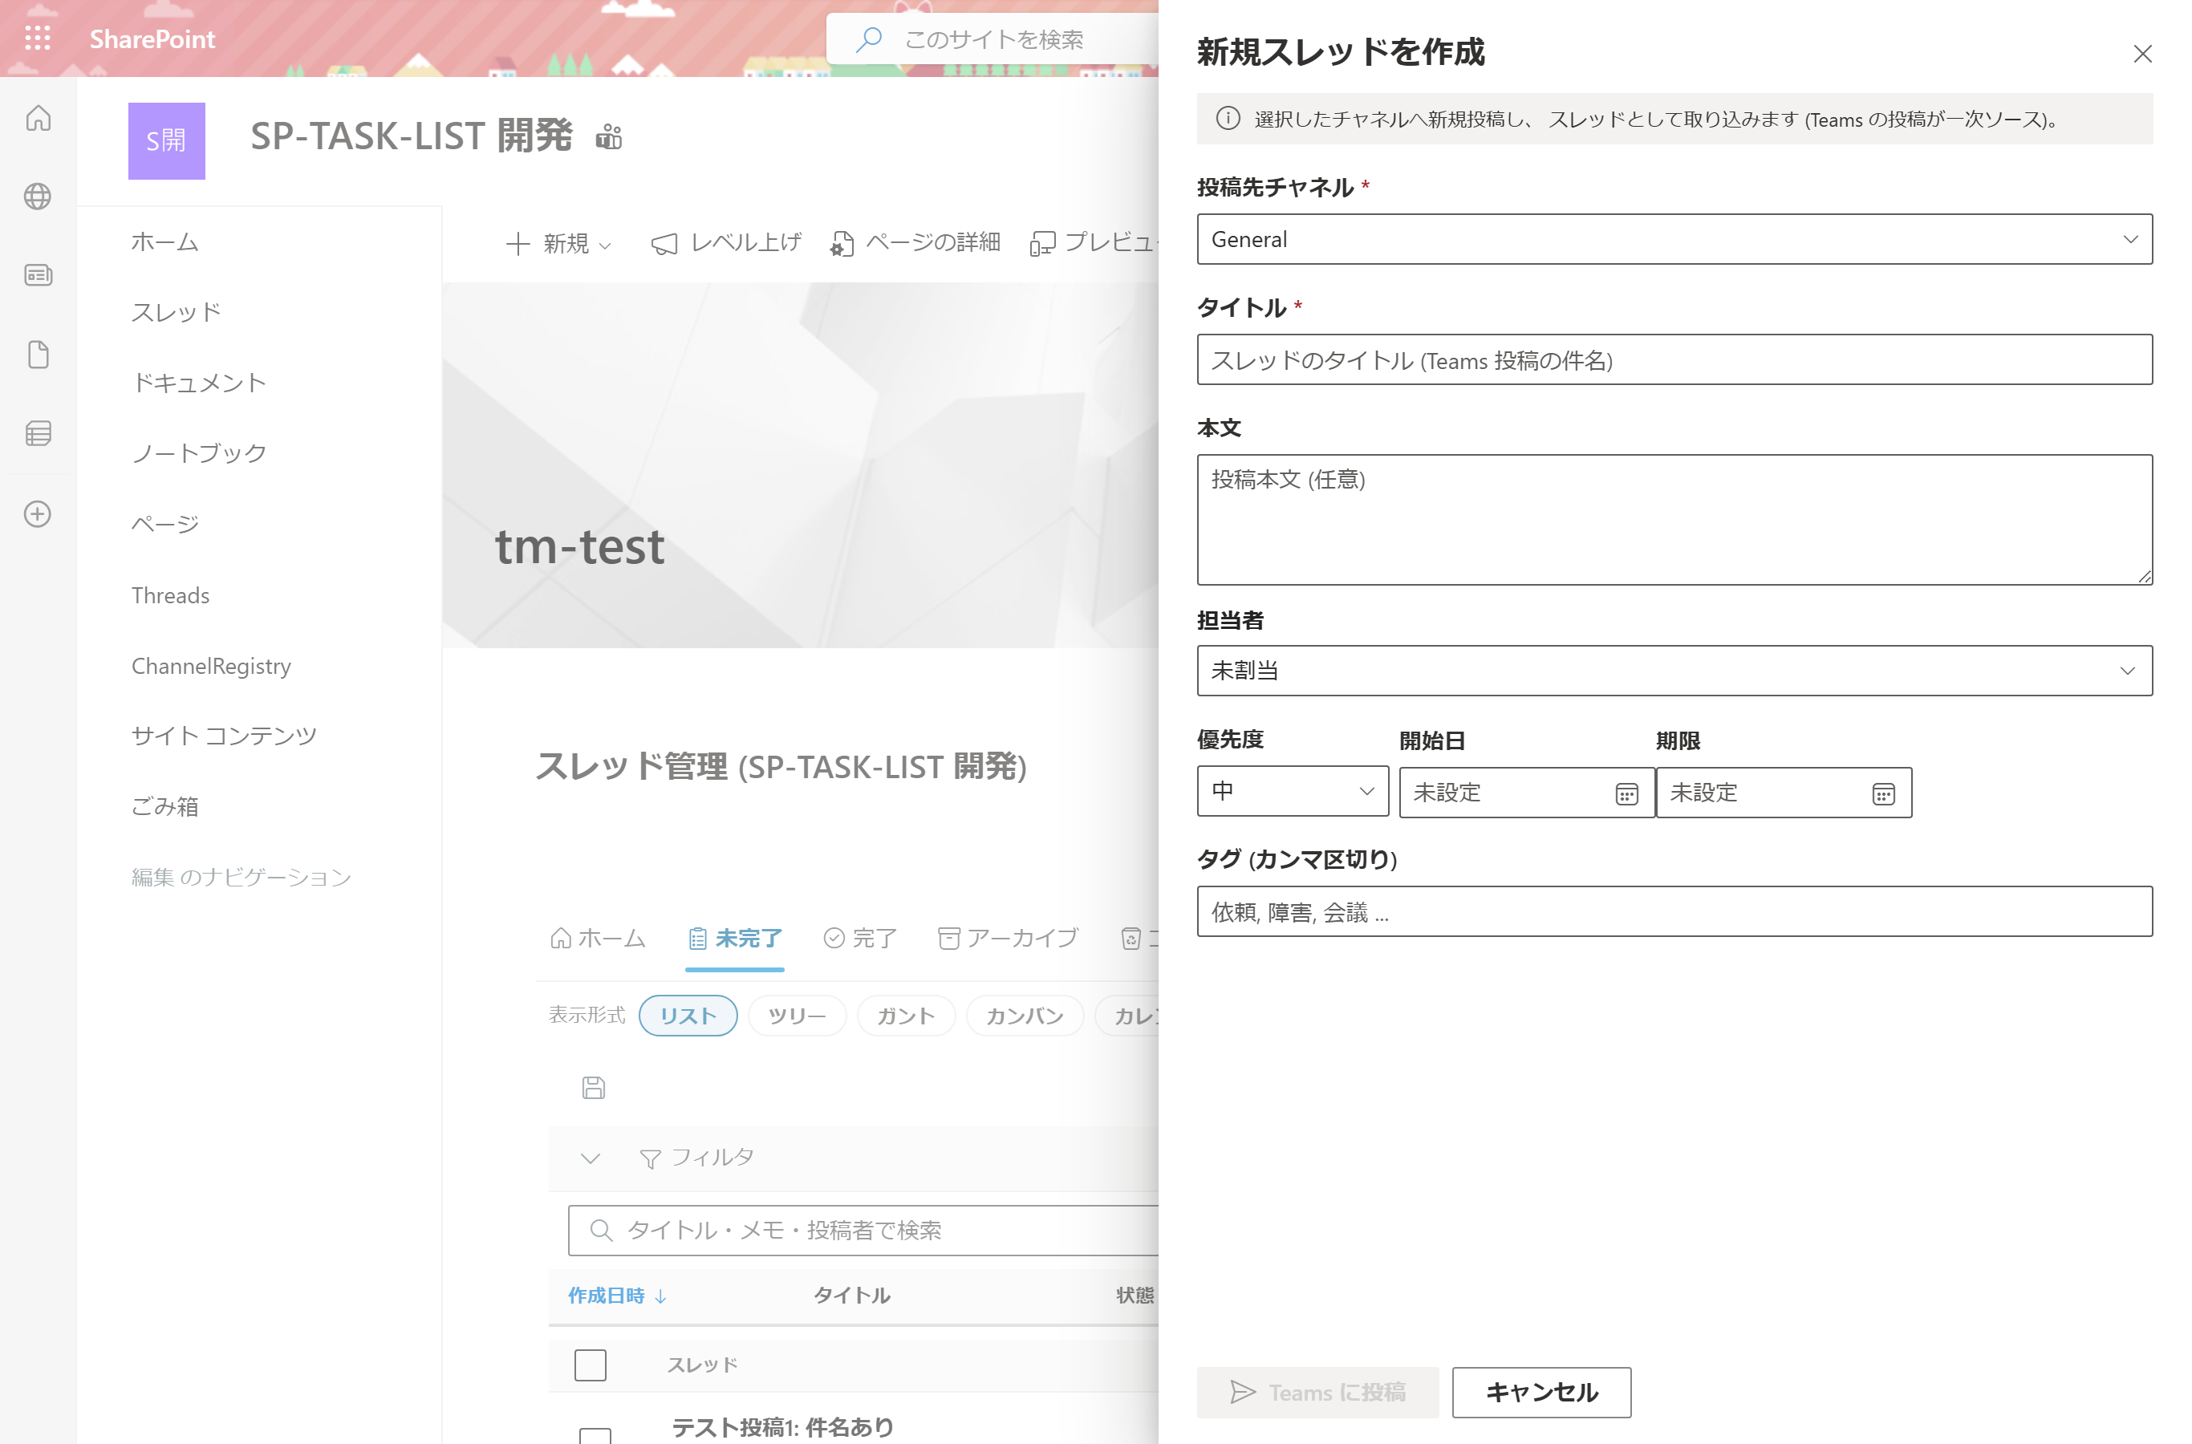Tick the スレッド header checkbox
This screenshot has height=1444, width=2192.
pos(591,1365)
